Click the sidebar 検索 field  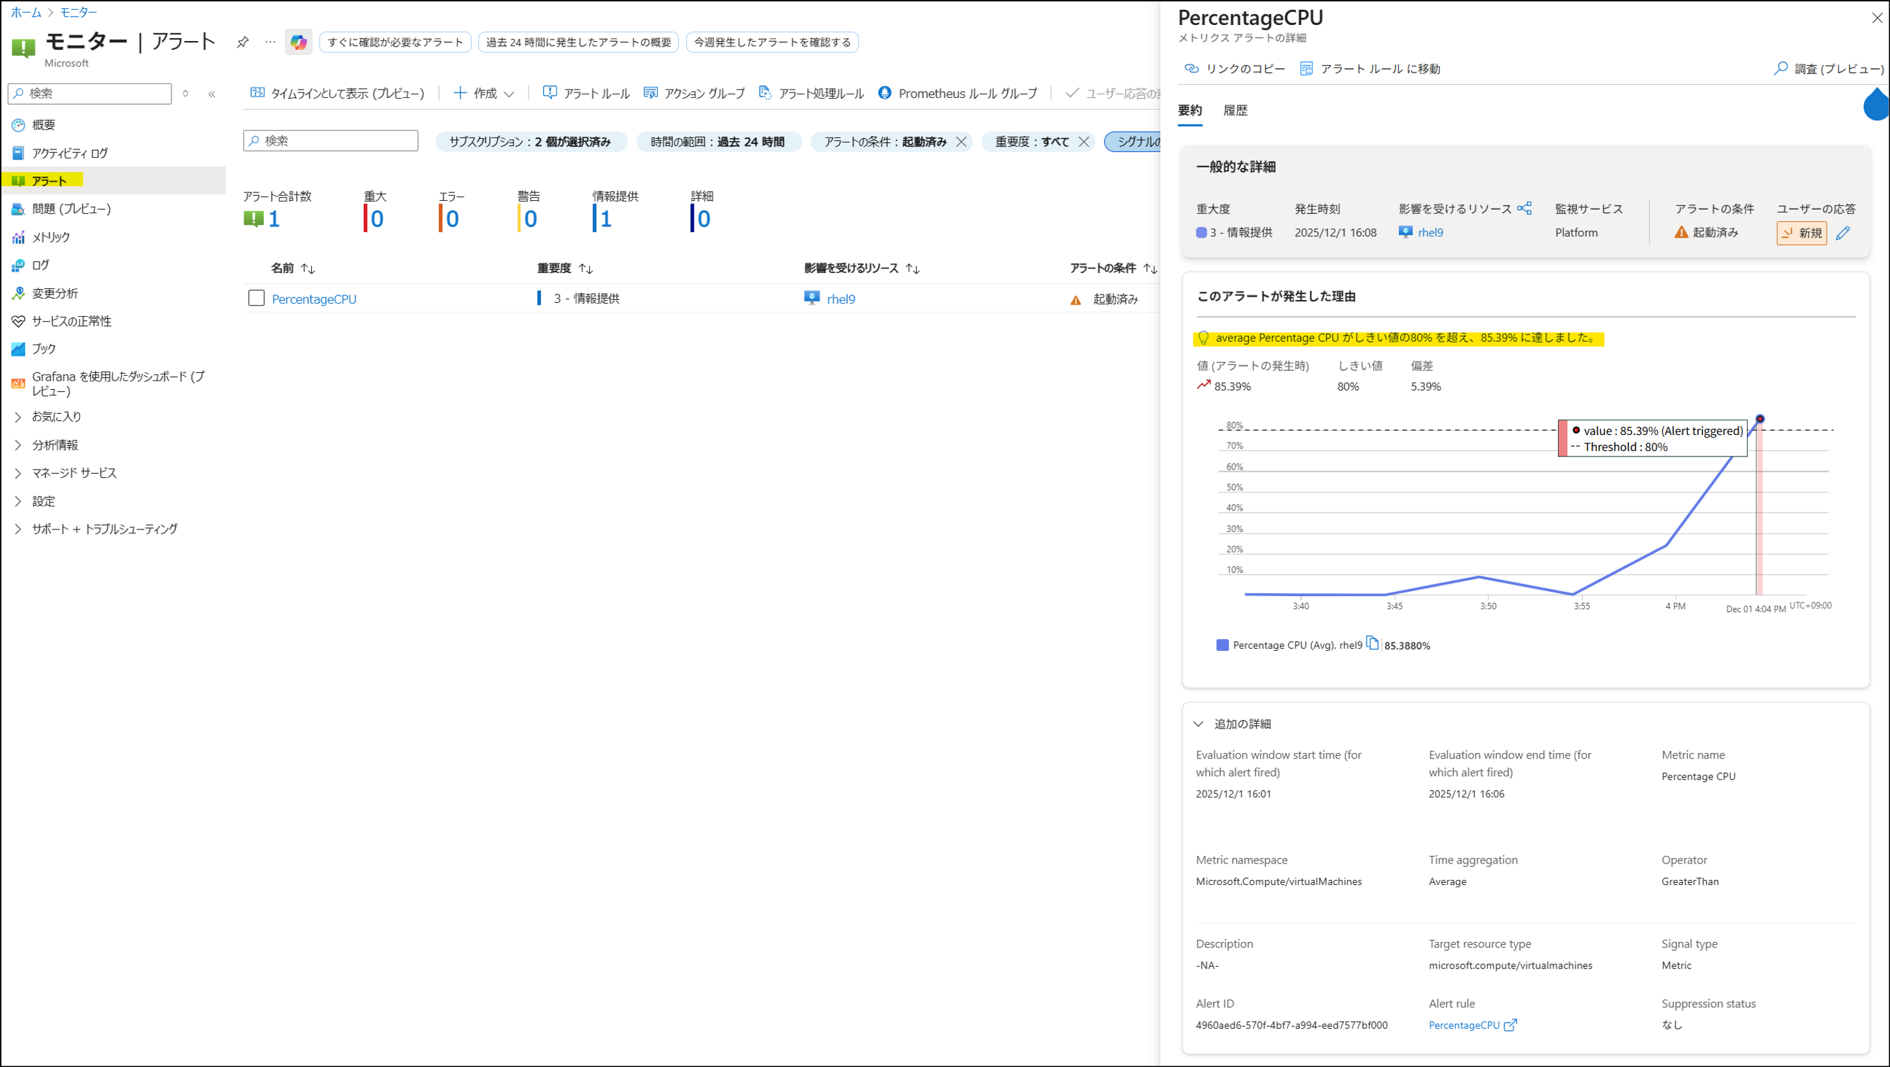90,94
